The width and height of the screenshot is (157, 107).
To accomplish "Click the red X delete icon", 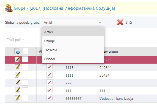I will [x=120, y=22].
